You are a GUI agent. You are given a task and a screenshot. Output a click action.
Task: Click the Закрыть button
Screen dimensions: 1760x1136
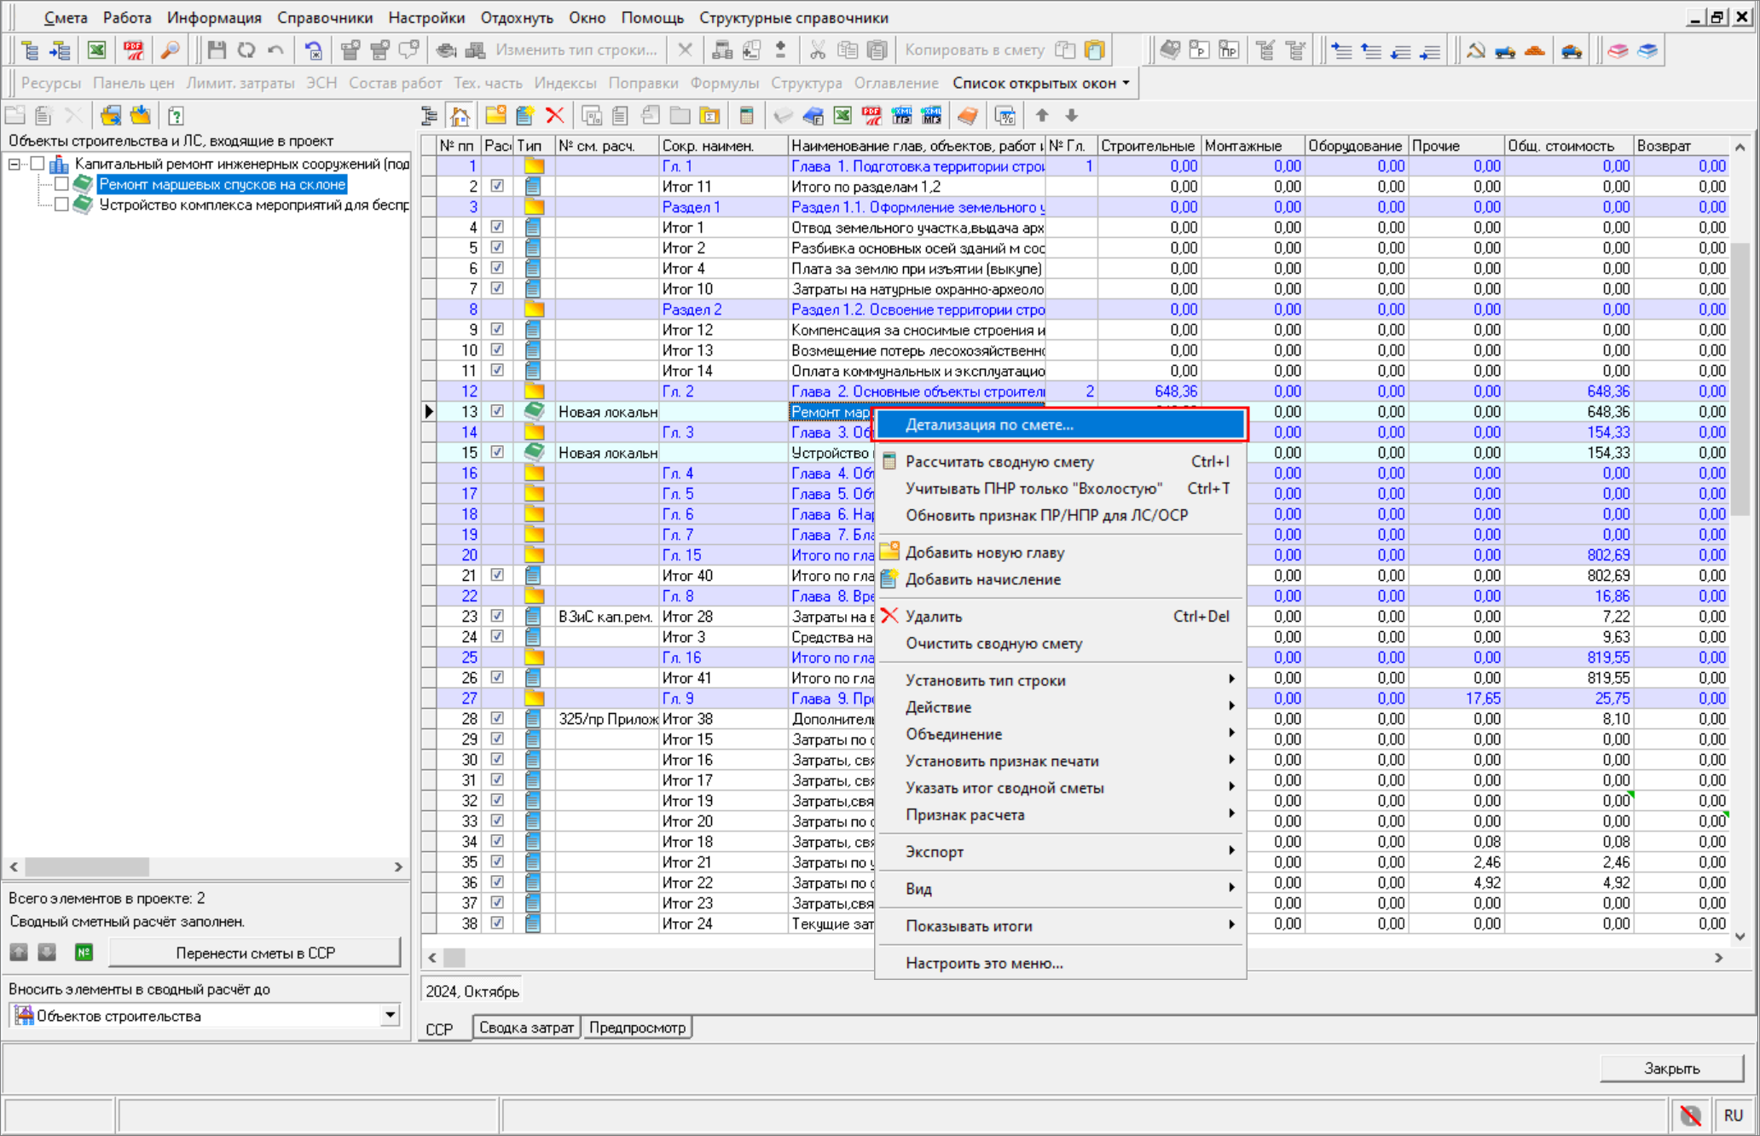pyautogui.click(x=1670, y=1068)
